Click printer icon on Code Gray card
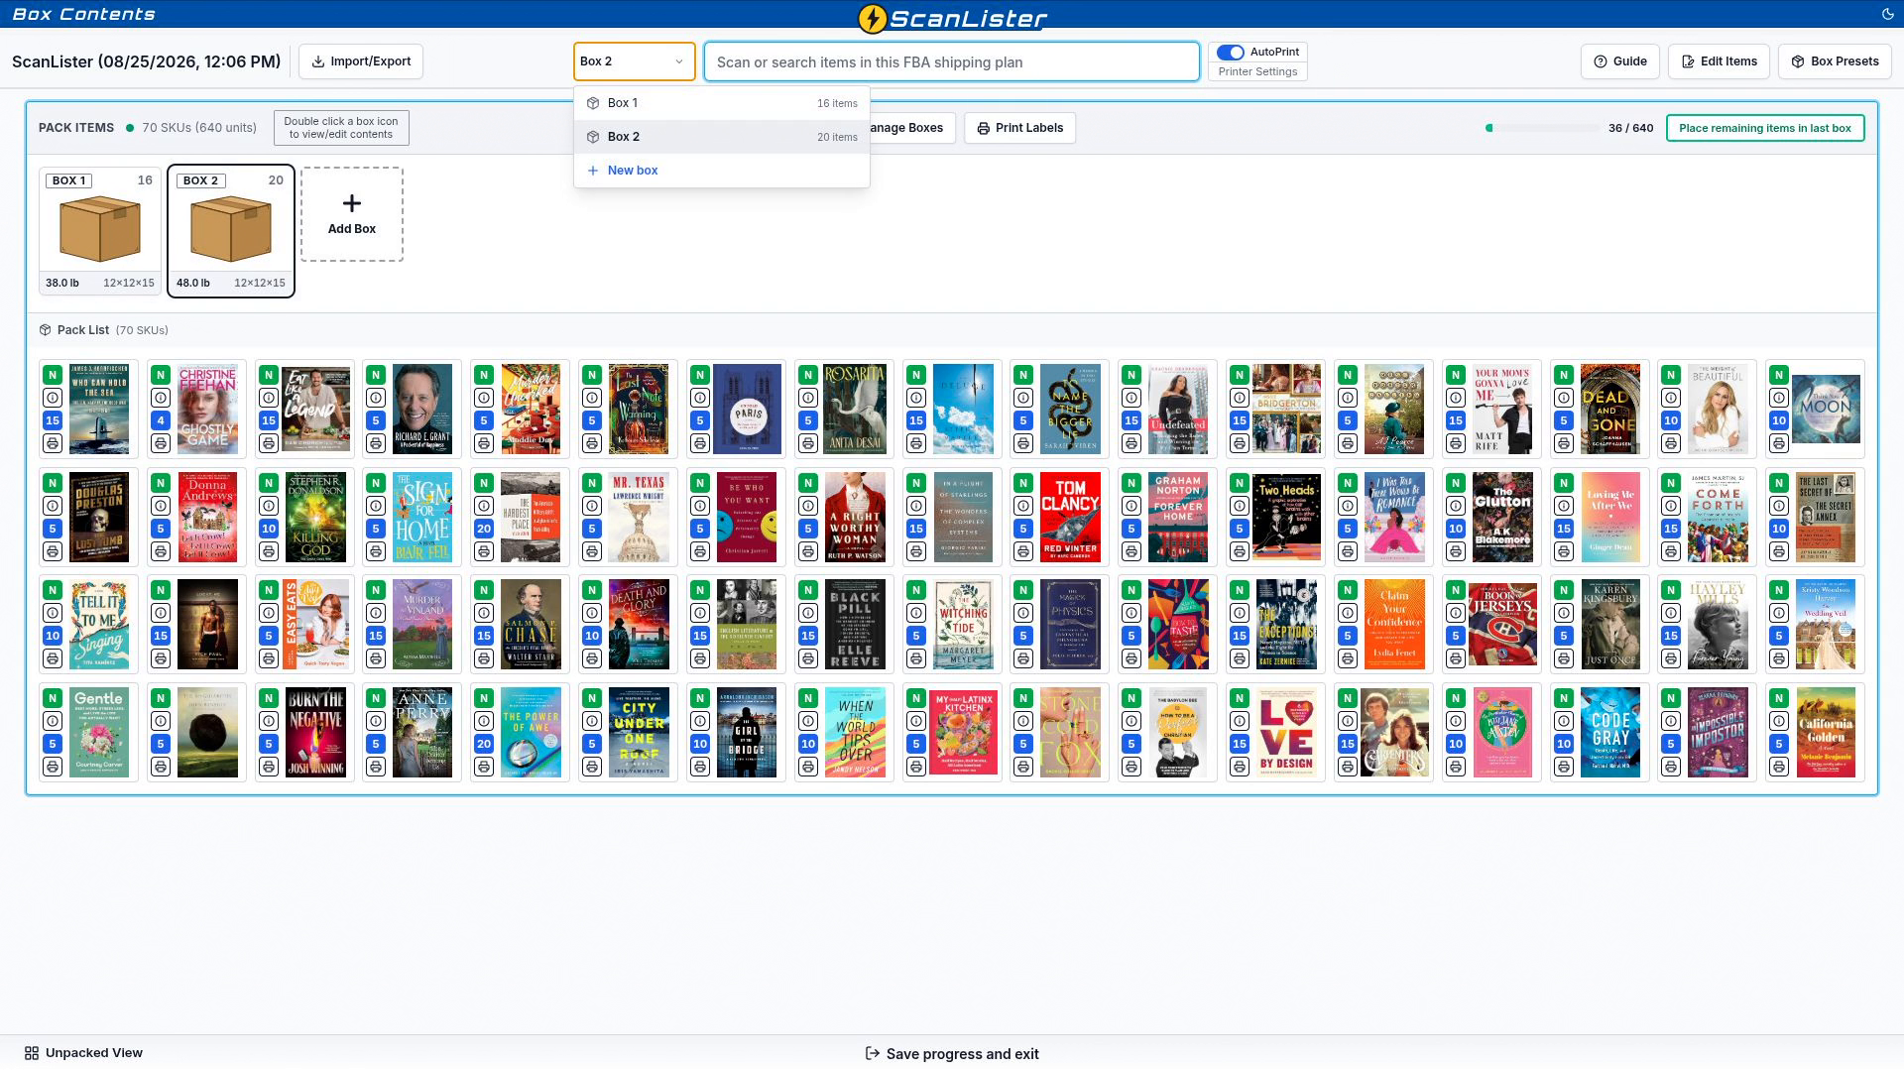This screenshot has width=1904, height=1071. point(1564,767)
